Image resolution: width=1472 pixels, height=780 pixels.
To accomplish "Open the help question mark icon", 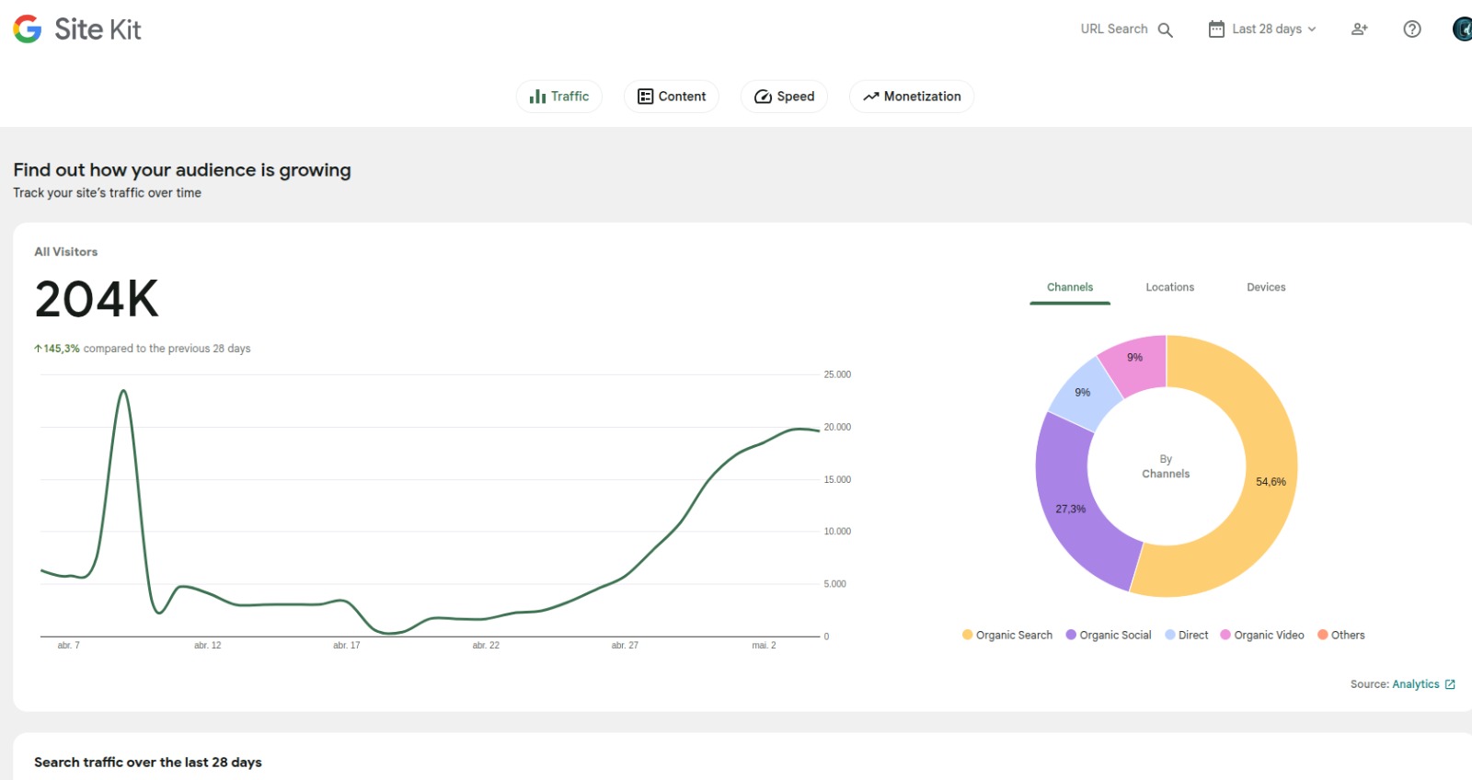I will (x=1411, y=29).
